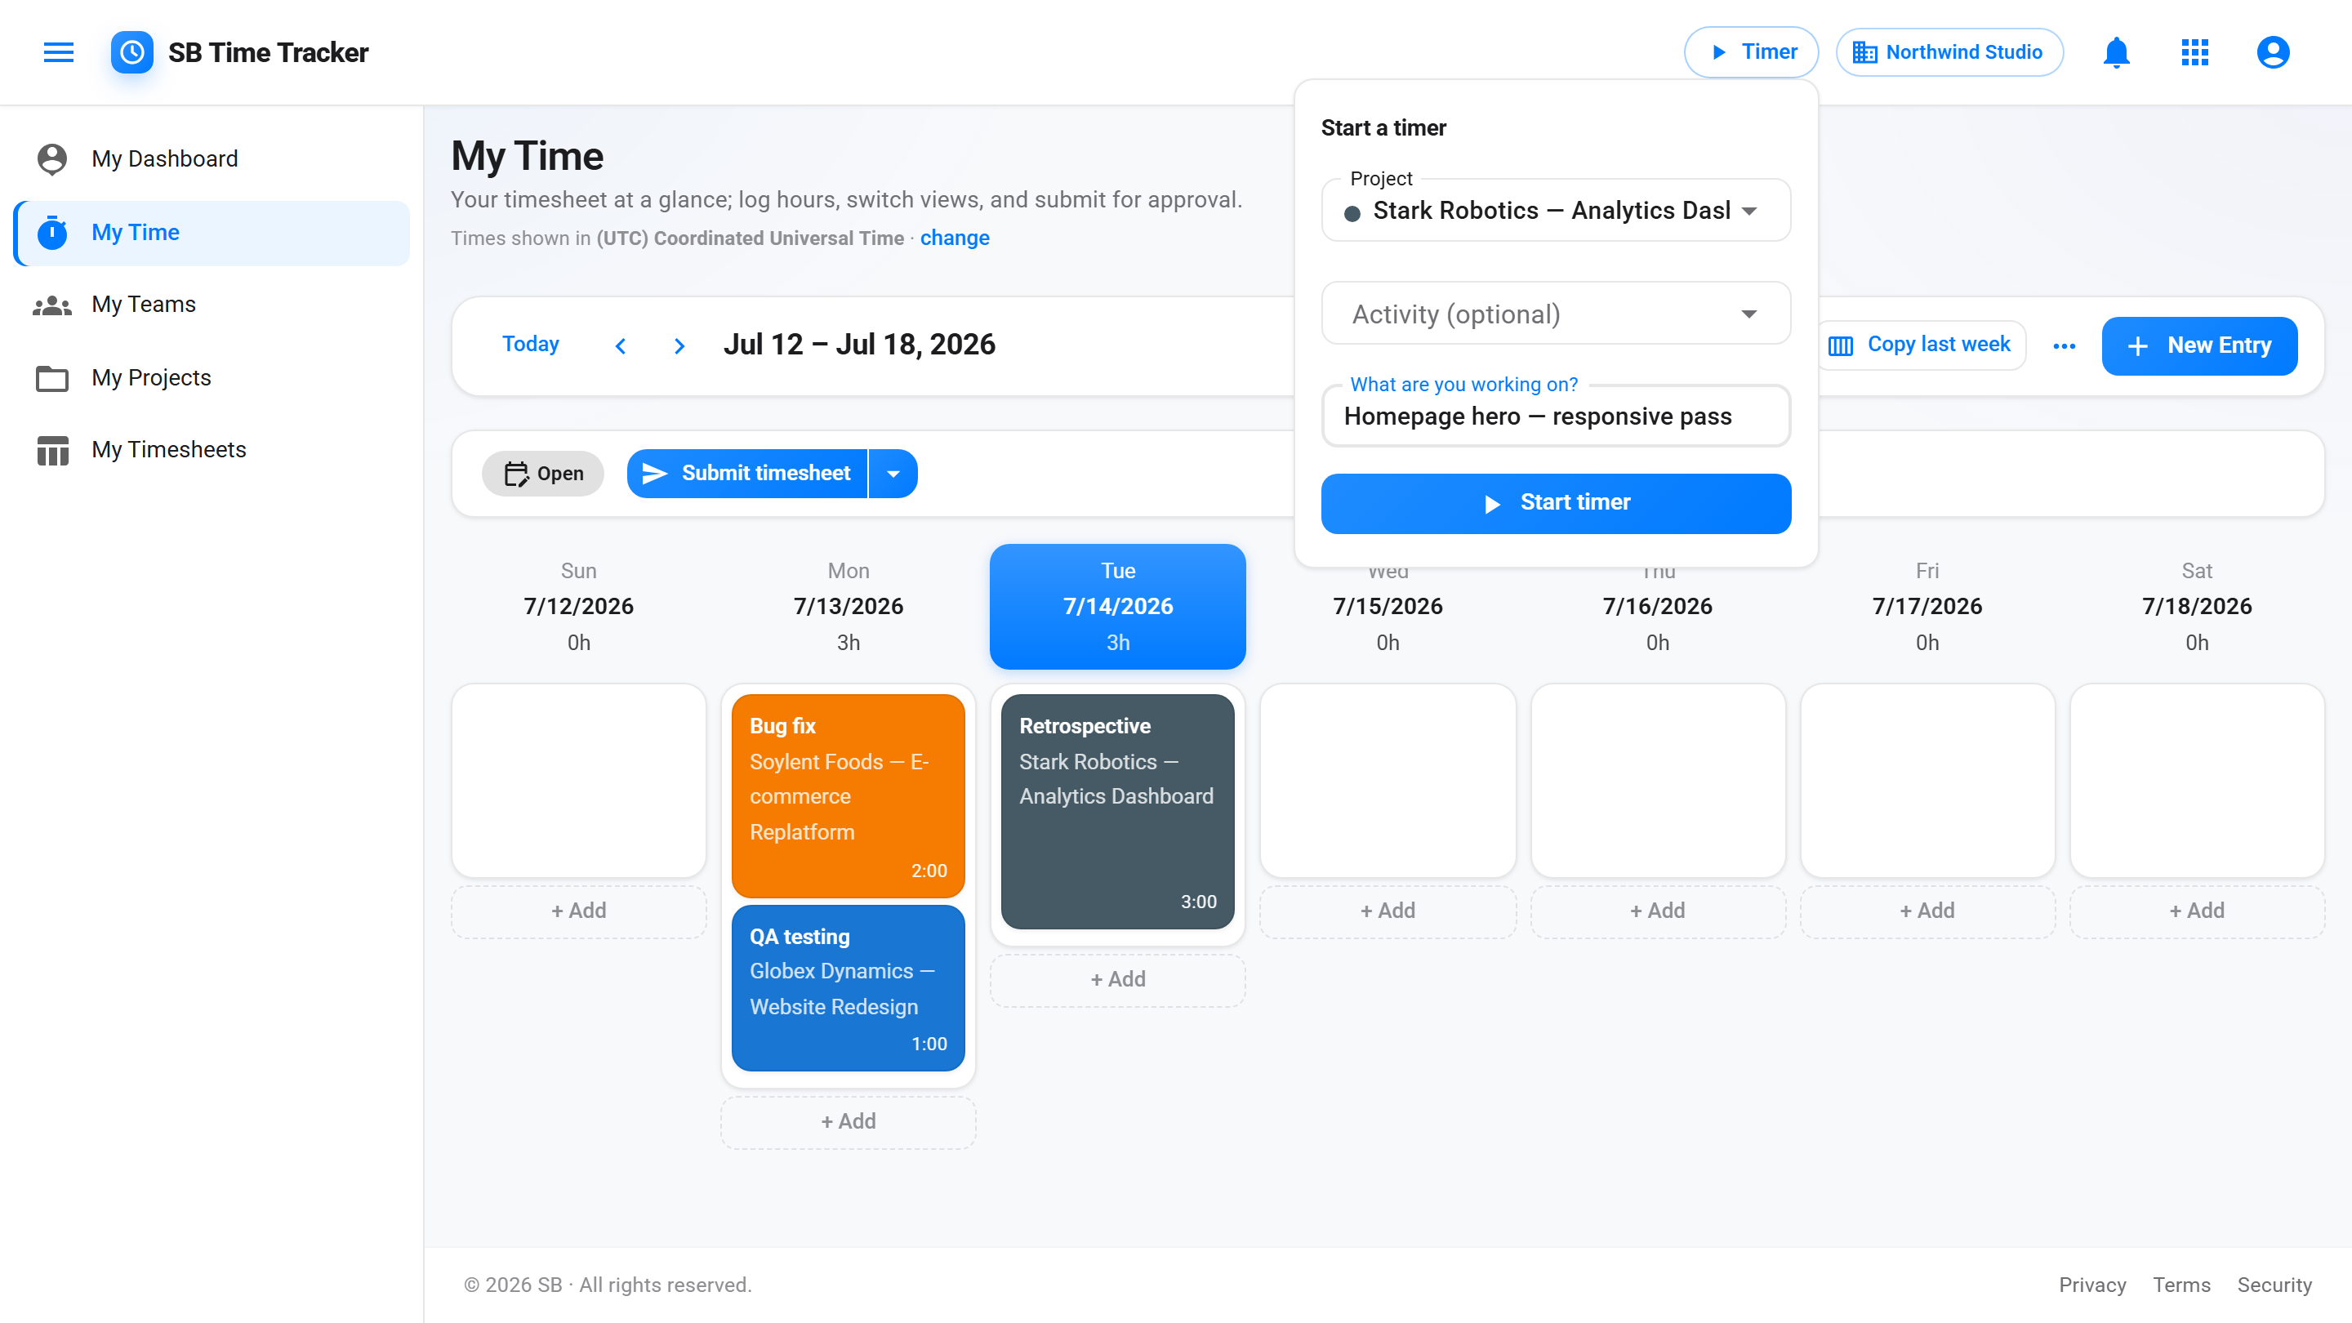Click the Jul 12 – Jul 18, 2026 date range
The image size is (2352, 1323).
[x=859, y=344]
